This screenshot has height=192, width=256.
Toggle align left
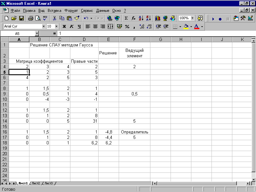(x=88, y=27)
